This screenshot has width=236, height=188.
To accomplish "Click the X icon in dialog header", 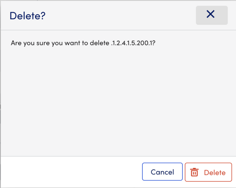I will [210, 14].
